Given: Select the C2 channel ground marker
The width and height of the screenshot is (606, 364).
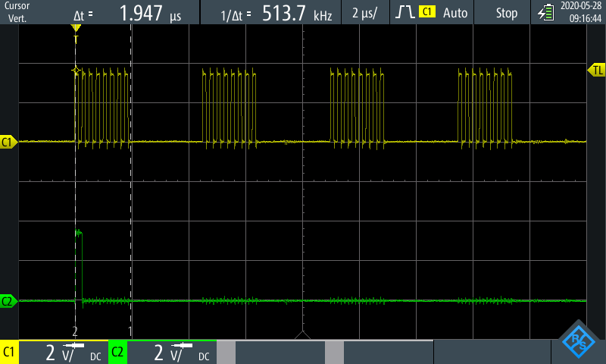Looking at the screenshot, I should click(8, 301).
